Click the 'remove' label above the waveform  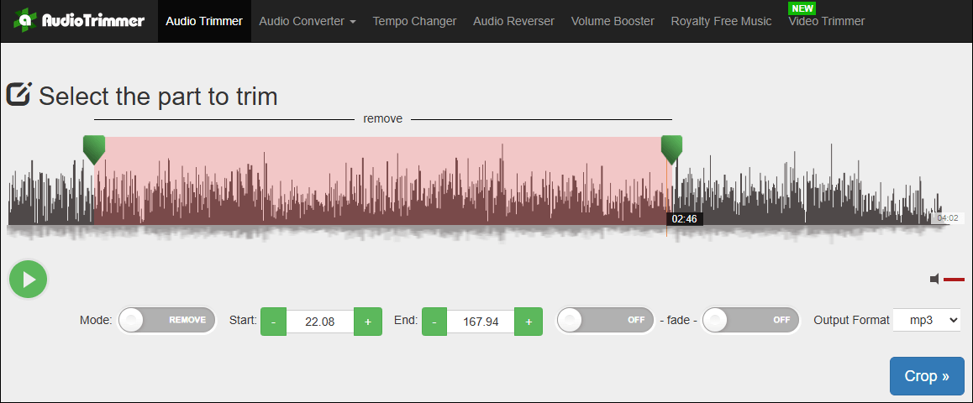[383, 118]
